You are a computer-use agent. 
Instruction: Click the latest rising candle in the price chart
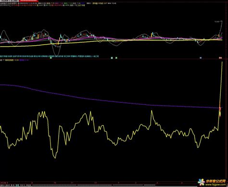[x=219, y=36]
